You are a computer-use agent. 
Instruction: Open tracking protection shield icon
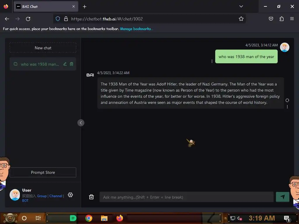[x=58, y=19]
